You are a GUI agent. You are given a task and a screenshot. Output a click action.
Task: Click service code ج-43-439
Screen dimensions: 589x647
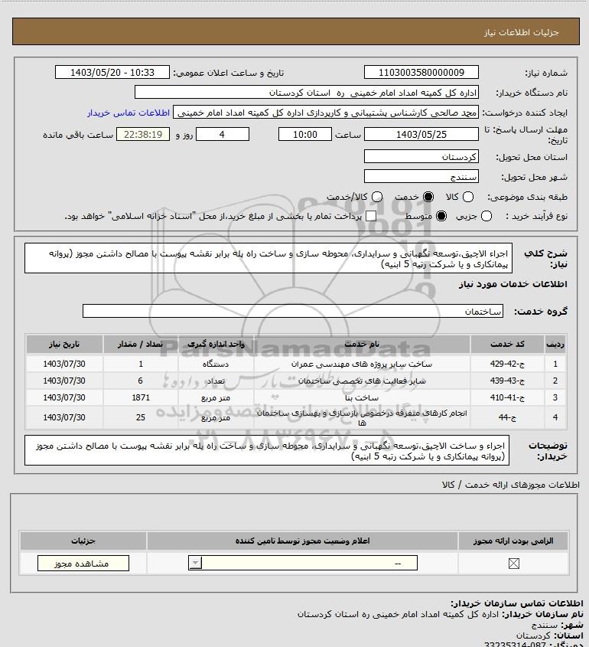click(x=507, y=381)
